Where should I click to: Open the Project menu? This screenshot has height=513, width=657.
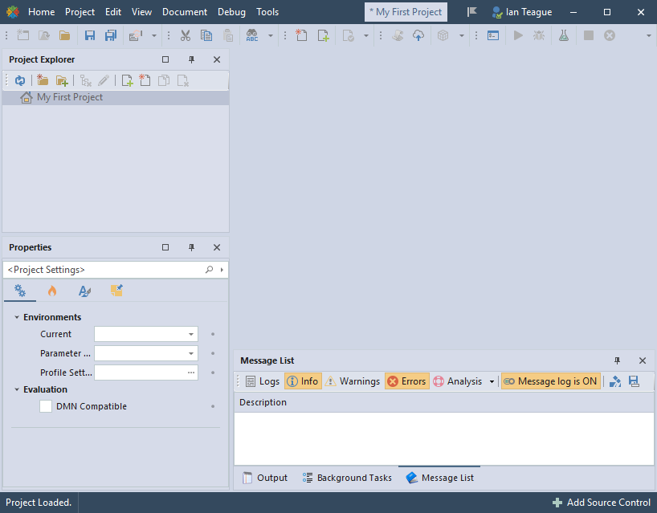[x=80, y=12]
